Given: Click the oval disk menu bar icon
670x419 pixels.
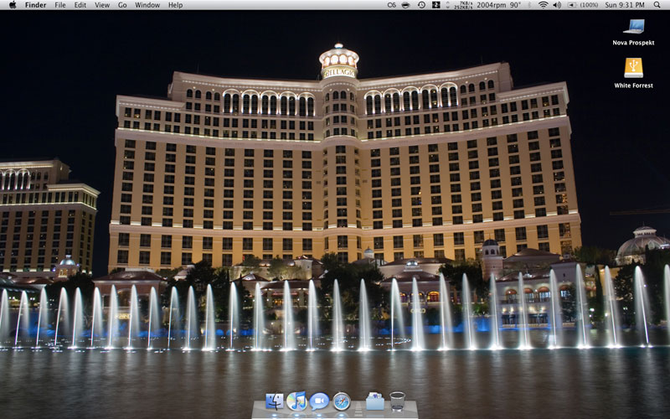Looking at the screenshot, I should (x=406, y=5).
